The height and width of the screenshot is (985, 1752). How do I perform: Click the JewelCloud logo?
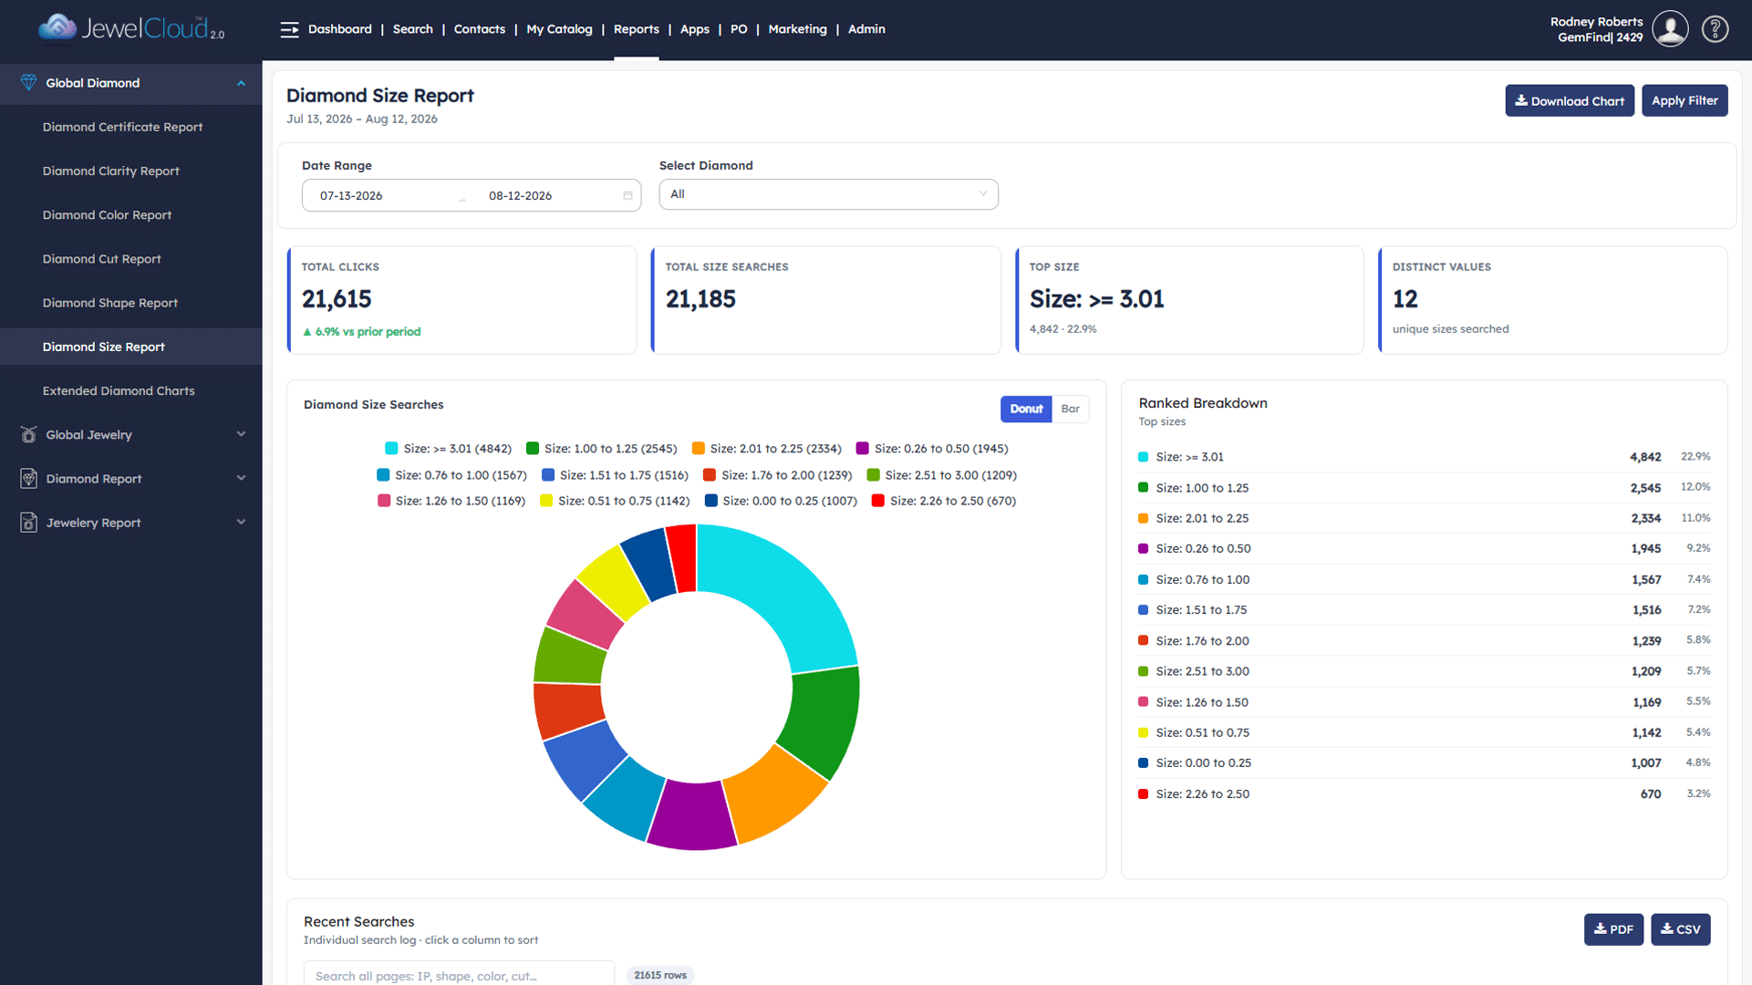click(131, 28)
